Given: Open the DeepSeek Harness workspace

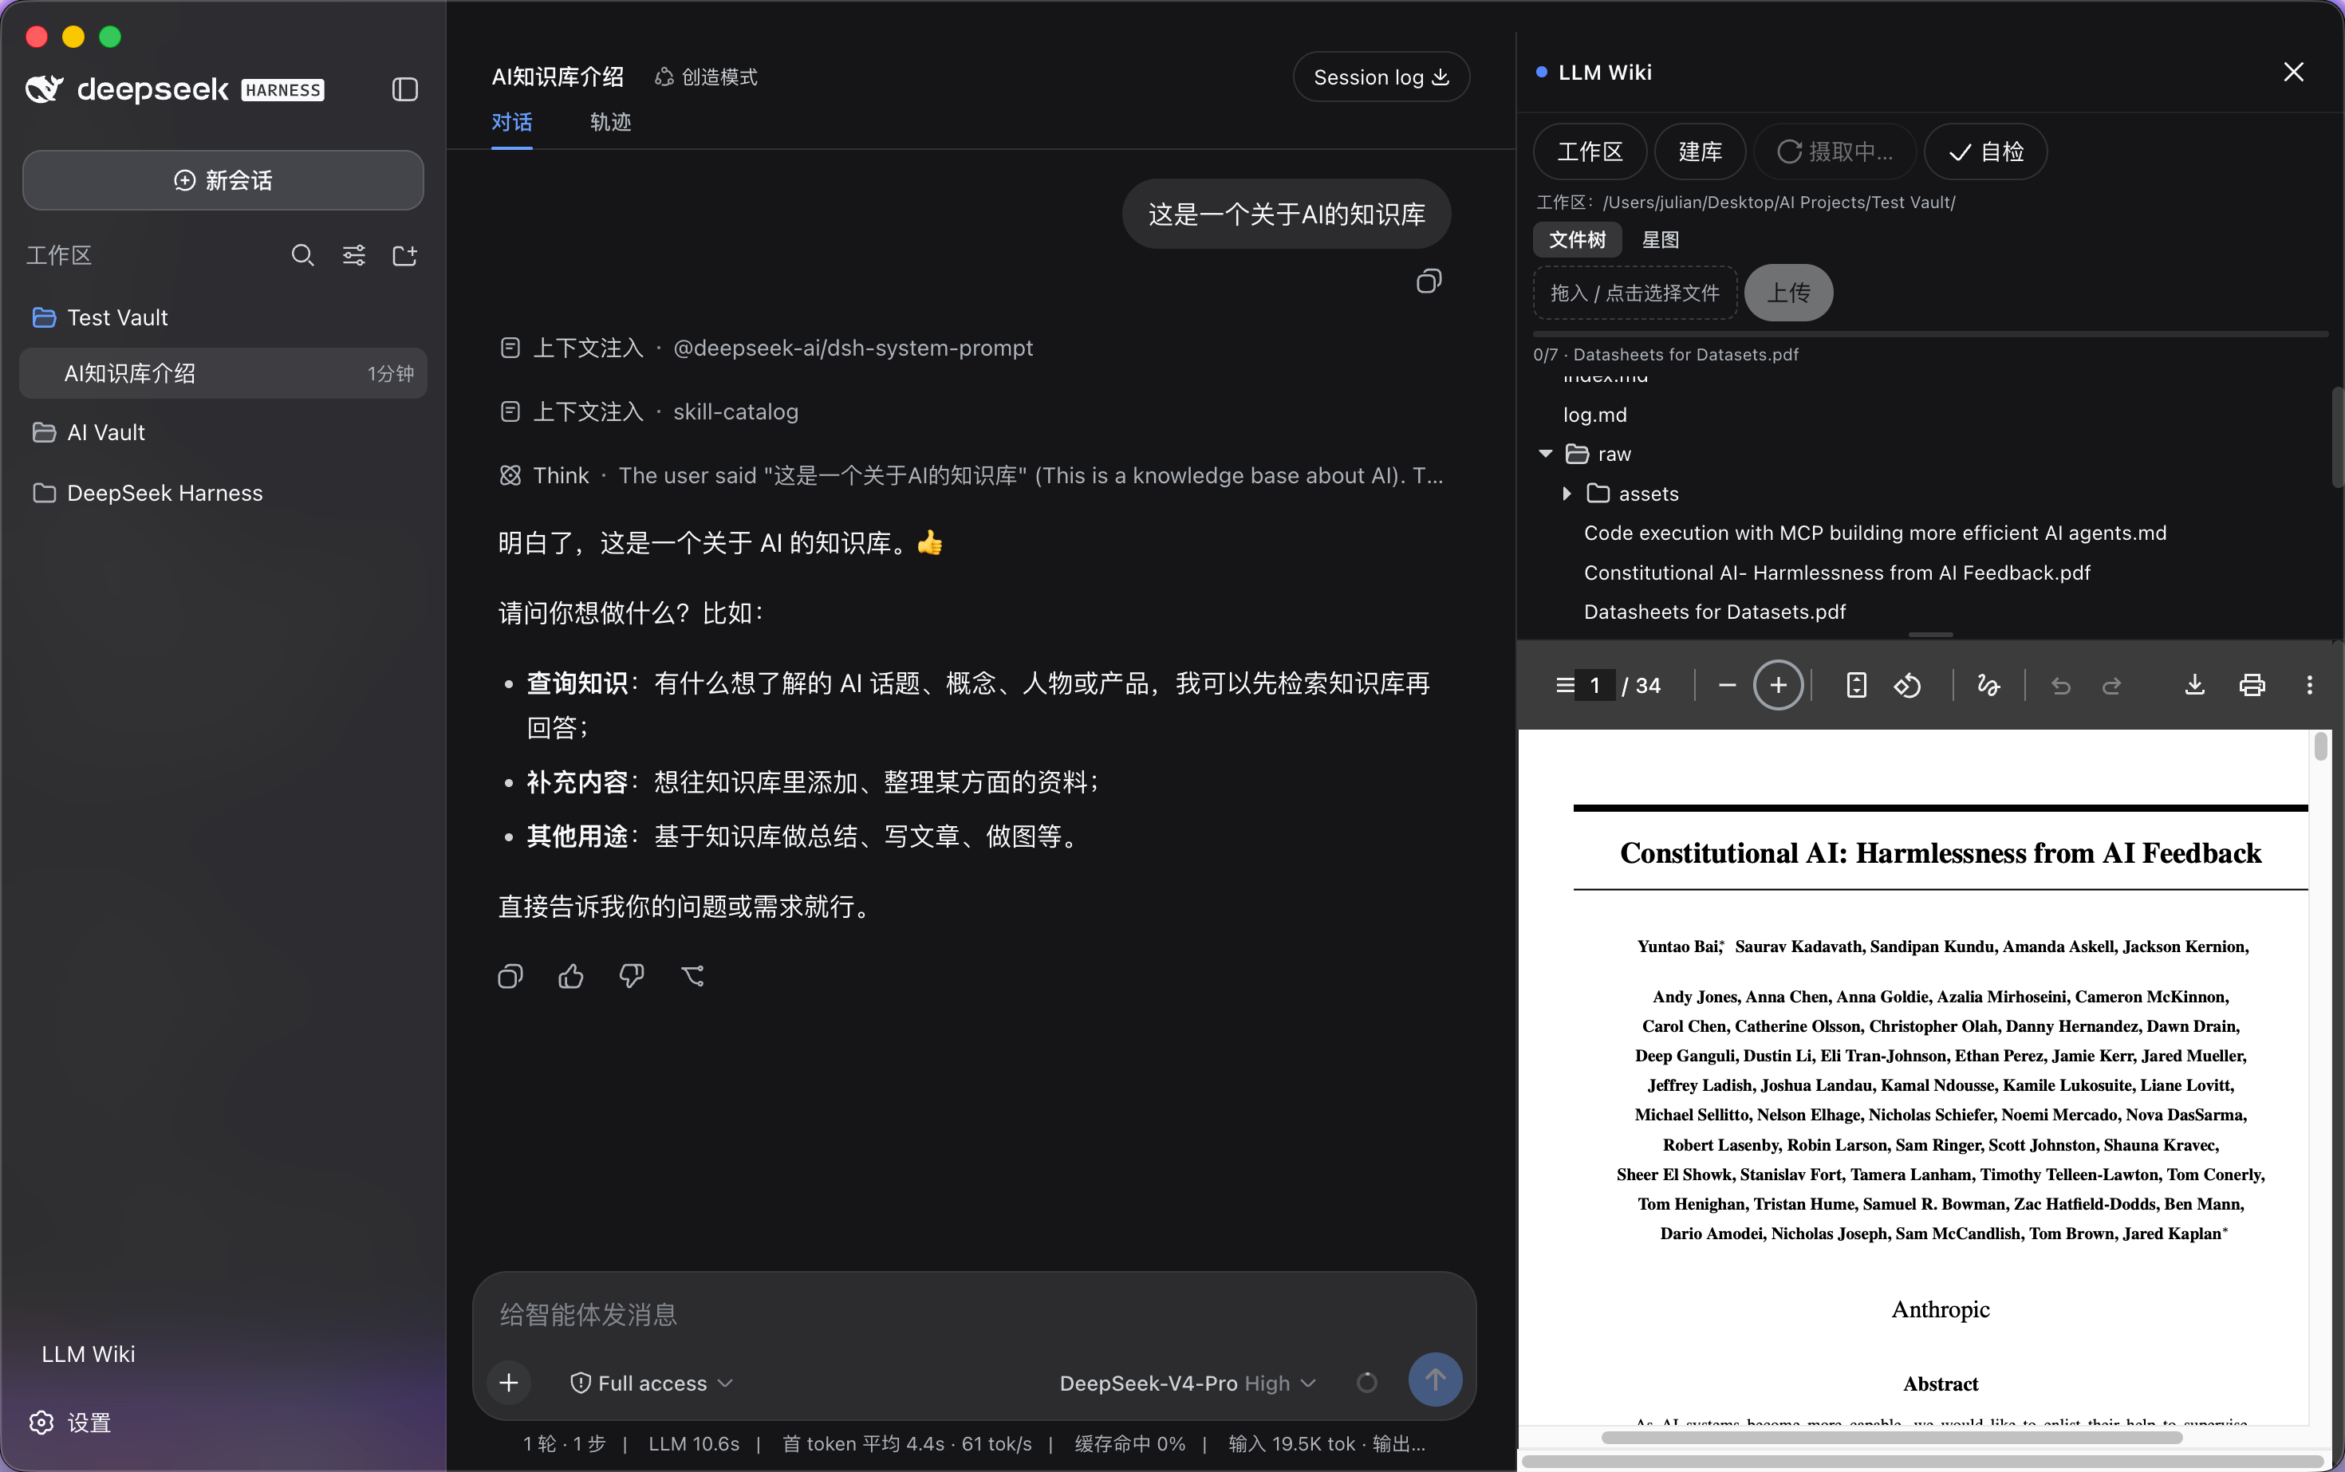Looking at the screenshot, I should [x=223, y=493].
